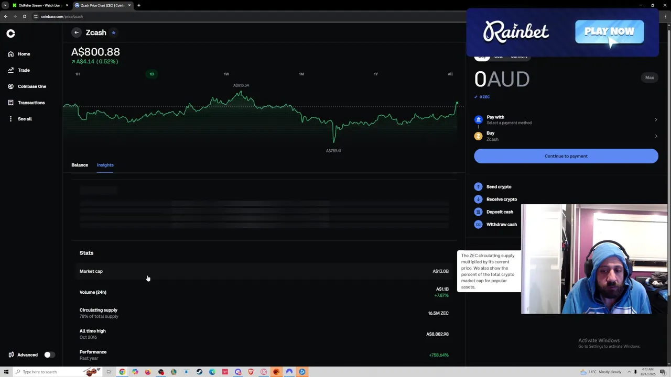The height and width of the screenshot is (377, 671).
Task: Click Receive crypto
Action: point(496,199)
